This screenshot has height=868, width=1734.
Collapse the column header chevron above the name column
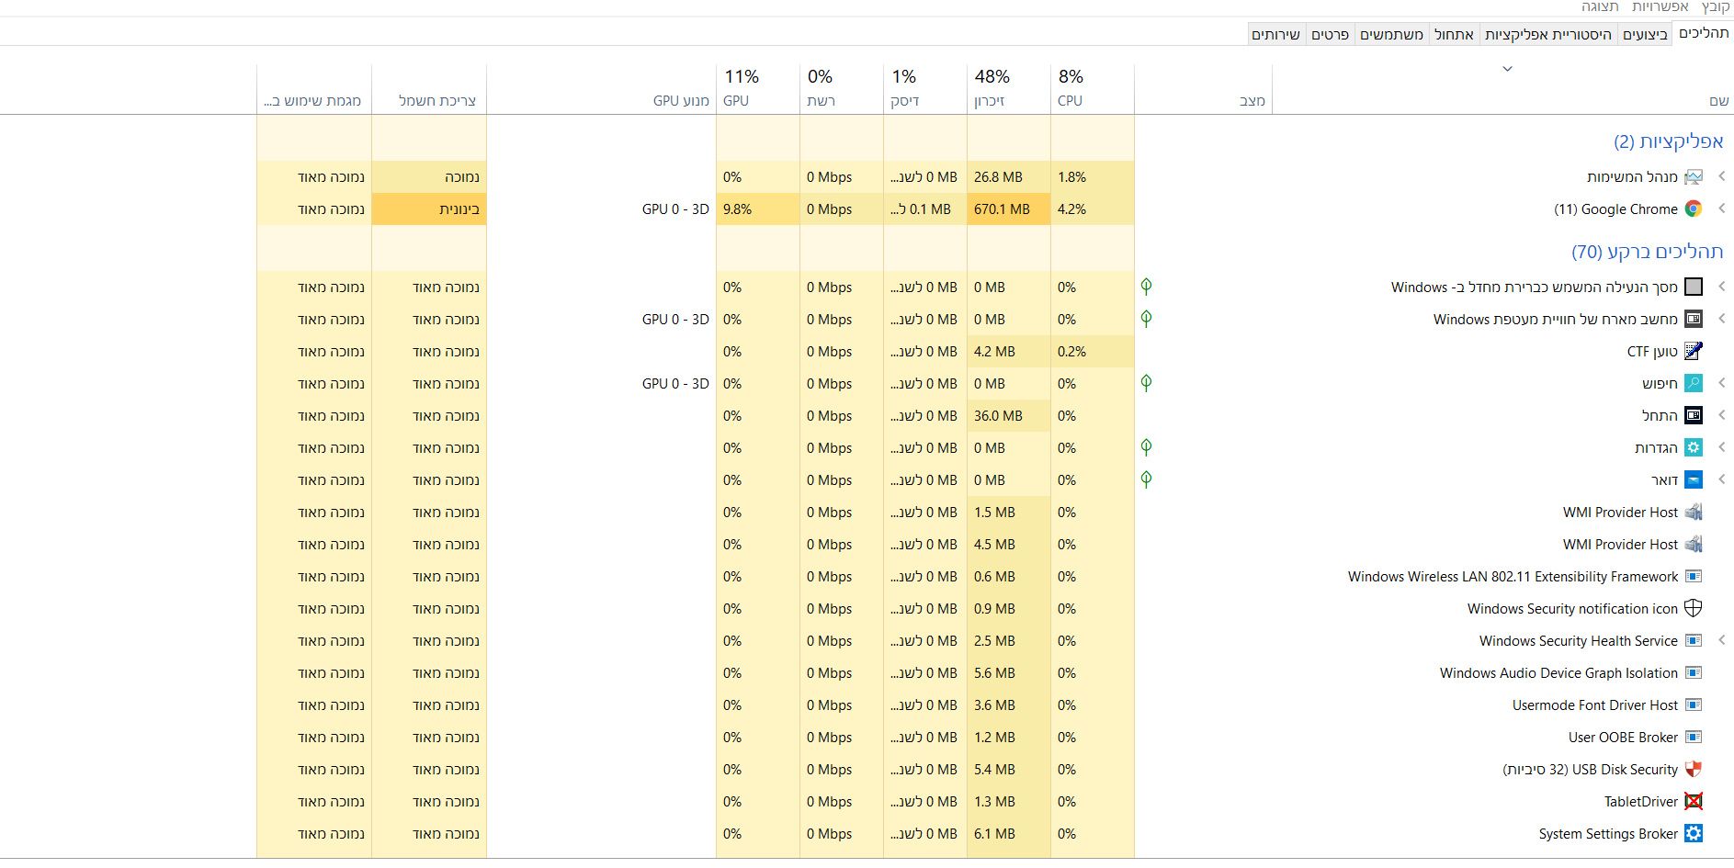pos(1507,69)
